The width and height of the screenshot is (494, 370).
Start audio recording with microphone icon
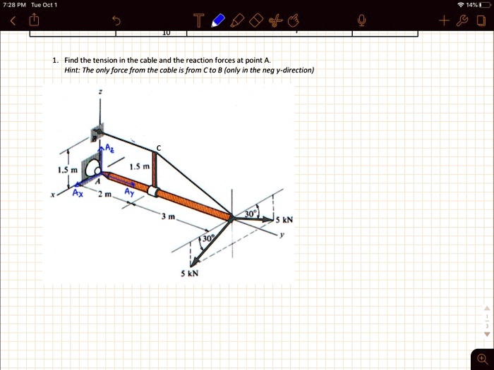361,20
